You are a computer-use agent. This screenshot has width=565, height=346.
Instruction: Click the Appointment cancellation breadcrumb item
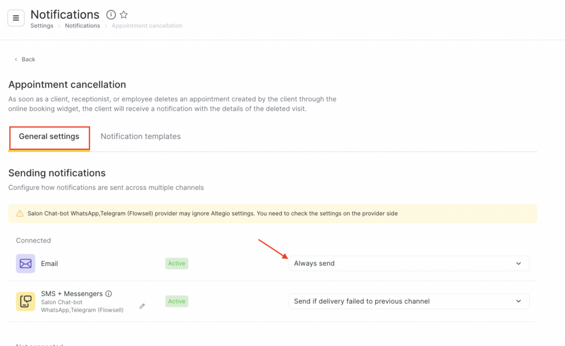[x=147, y=26]
